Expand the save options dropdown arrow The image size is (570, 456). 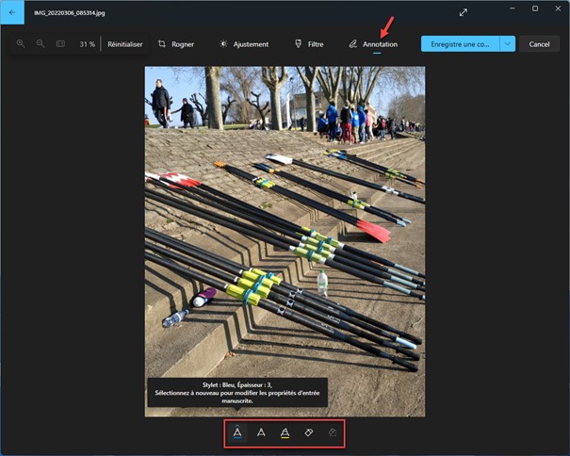(x=508, y=44)
